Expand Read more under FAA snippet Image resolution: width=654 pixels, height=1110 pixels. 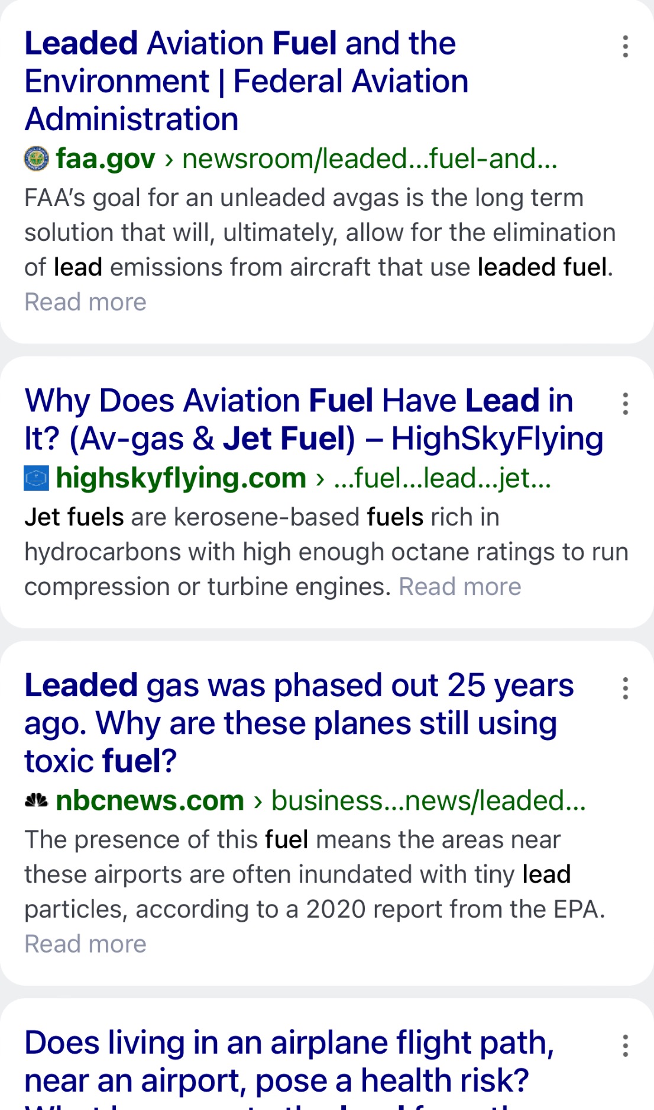85,303
